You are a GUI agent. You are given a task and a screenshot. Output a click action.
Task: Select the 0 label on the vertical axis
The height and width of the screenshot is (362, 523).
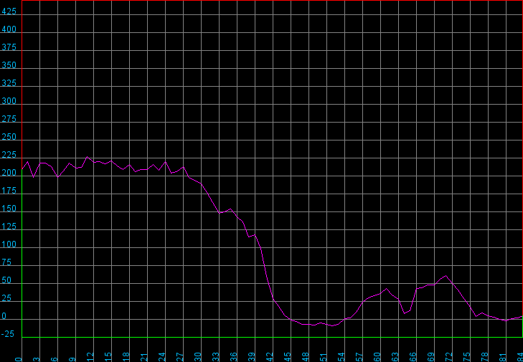(4, 316)
